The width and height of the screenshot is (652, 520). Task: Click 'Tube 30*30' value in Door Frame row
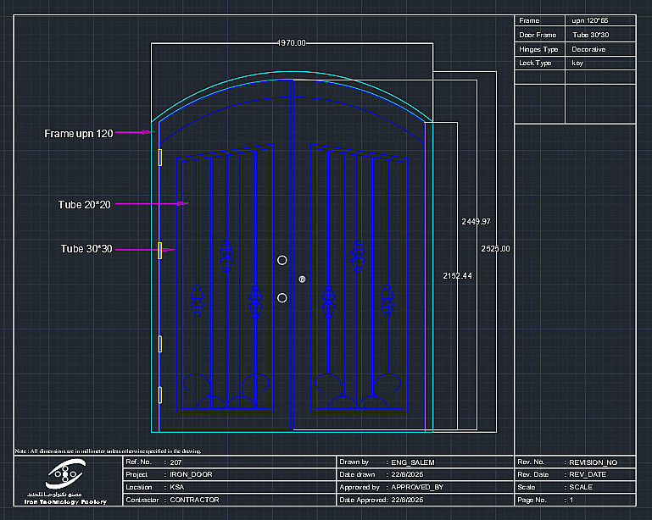(x=590, y=35)
